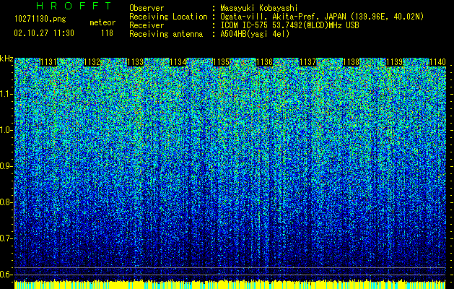Click the 0.9 kHz axis tick label

tap(6, 166)
